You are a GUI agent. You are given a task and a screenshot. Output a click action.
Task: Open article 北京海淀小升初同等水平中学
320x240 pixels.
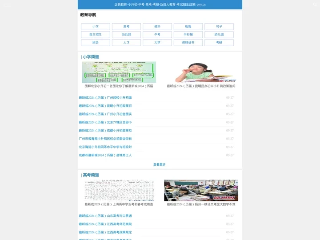[x=105, y=147]
